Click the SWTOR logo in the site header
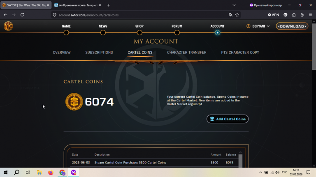The image size is (316, 177). (8, 26)
